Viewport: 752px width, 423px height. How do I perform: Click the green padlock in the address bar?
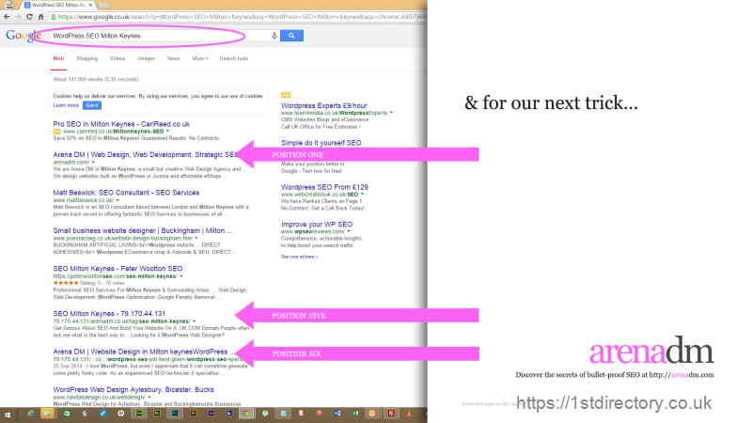coord(54,17)
